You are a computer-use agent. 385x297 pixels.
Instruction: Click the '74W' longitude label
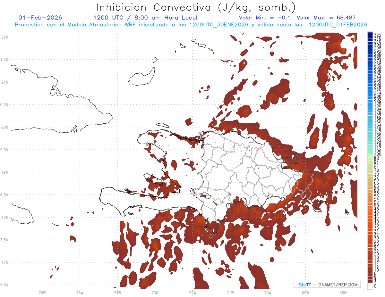pyautogui.click(x=117, y=292)
